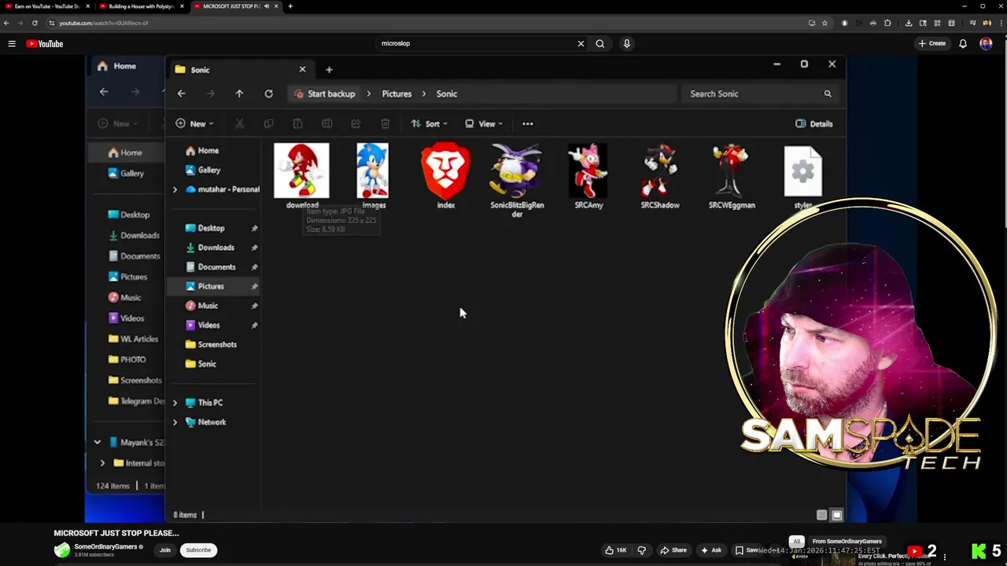Open the View dropdown menu
The height and width of the screenshot is (566, 1007).
(x=484, y=123)
